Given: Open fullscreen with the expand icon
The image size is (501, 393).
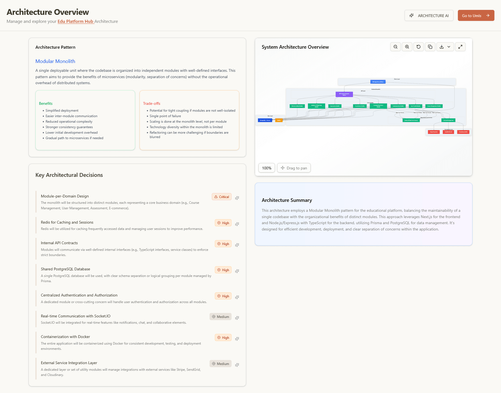Looking at the screenshot, I should pos(460,47).
